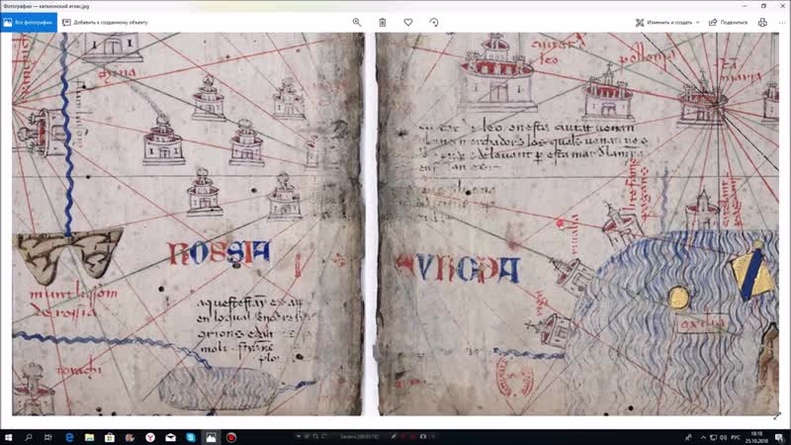Share the photo via "Поделиться"
This screenshot has height=445, width=791.
coord(728,22)
